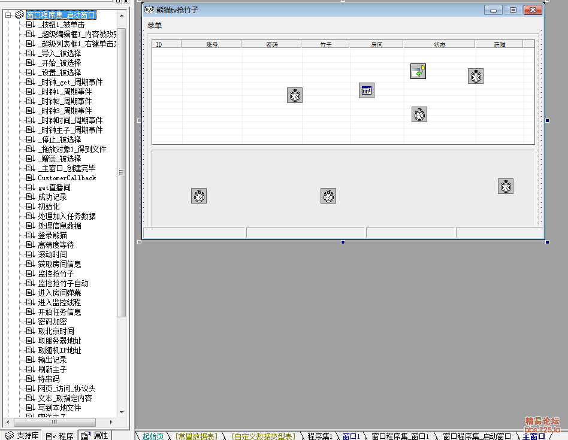
Task: Switch to the 主窗口 tab
Action: [534, 436]
